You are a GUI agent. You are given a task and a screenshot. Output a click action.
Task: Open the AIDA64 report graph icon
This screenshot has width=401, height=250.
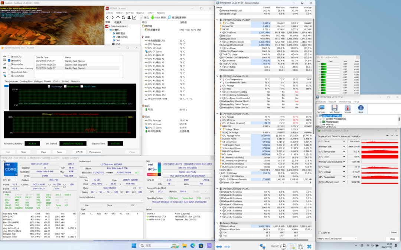135,17
